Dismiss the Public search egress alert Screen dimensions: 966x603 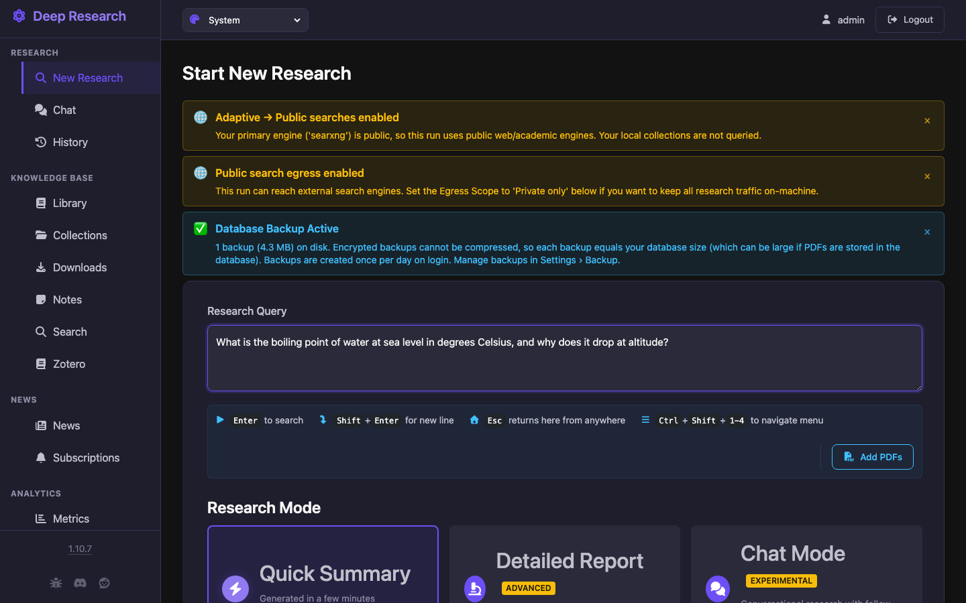point(927,176)
